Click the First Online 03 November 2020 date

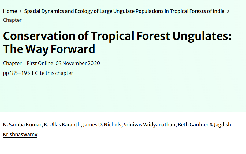63,64
